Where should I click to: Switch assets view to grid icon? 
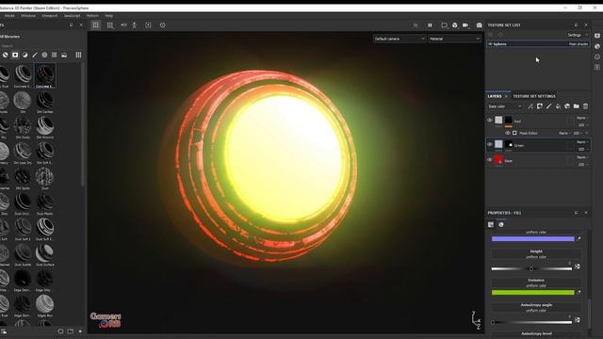(x=78, y=55)
